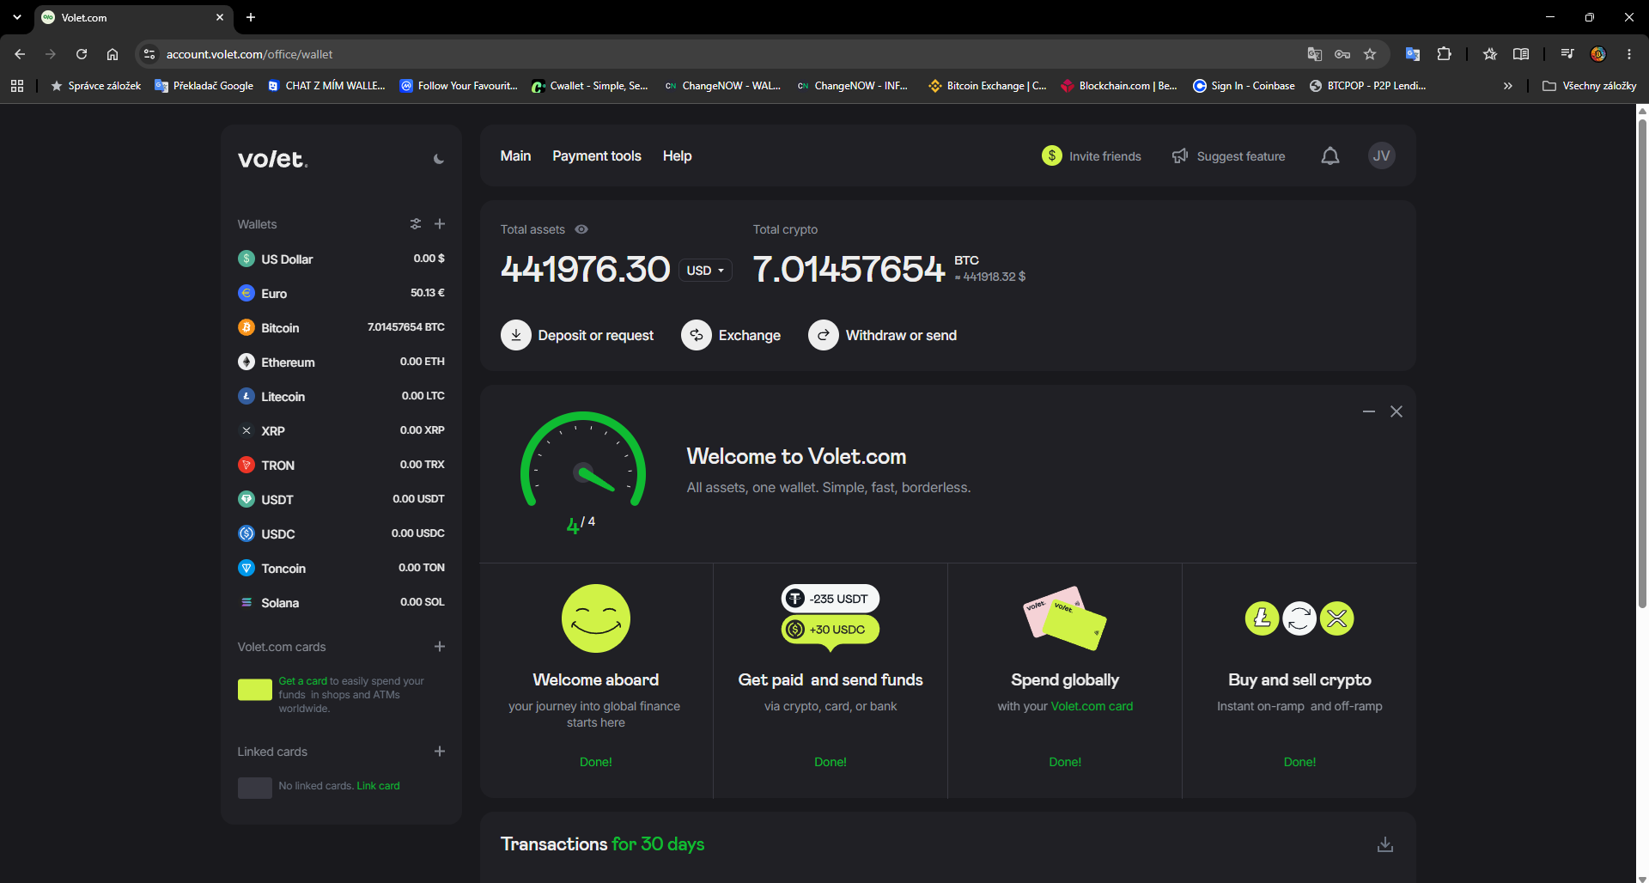Click the Exchange icon button

697,335
